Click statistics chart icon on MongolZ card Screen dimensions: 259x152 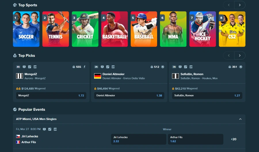click(30, 67)
